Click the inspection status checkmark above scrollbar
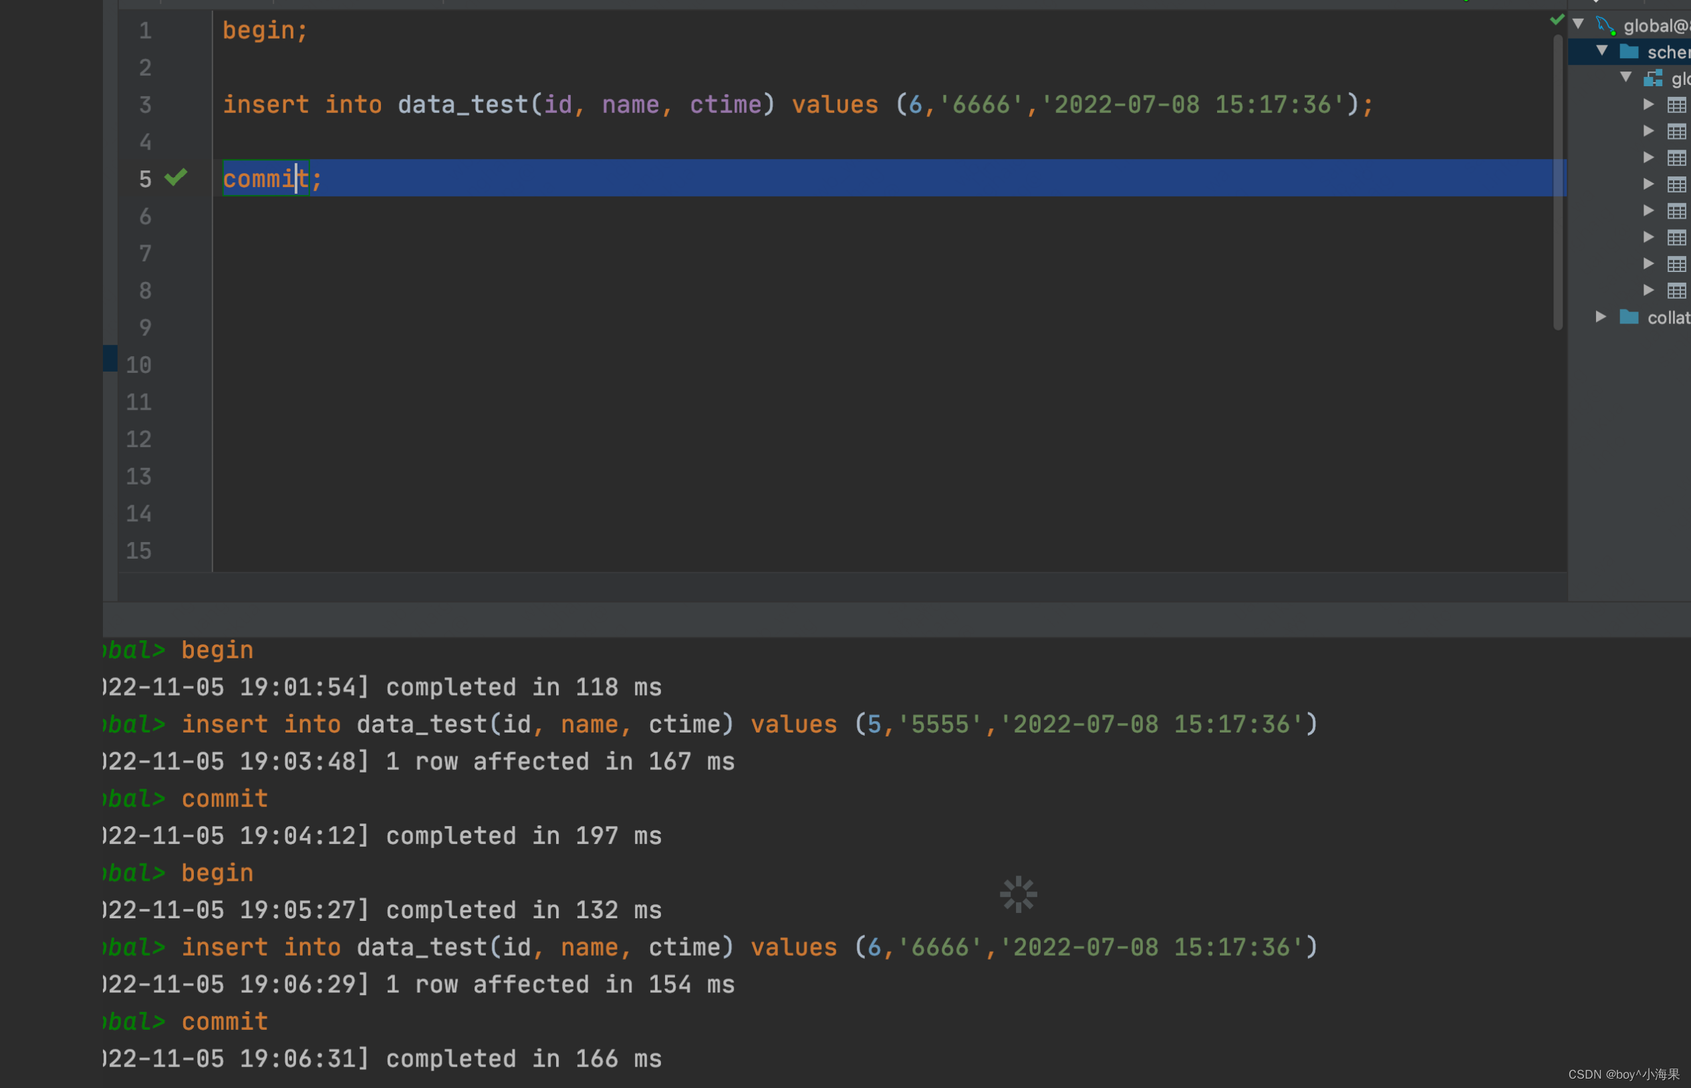Viewport: 1691px width, 1088px height. pos(1556,19)
